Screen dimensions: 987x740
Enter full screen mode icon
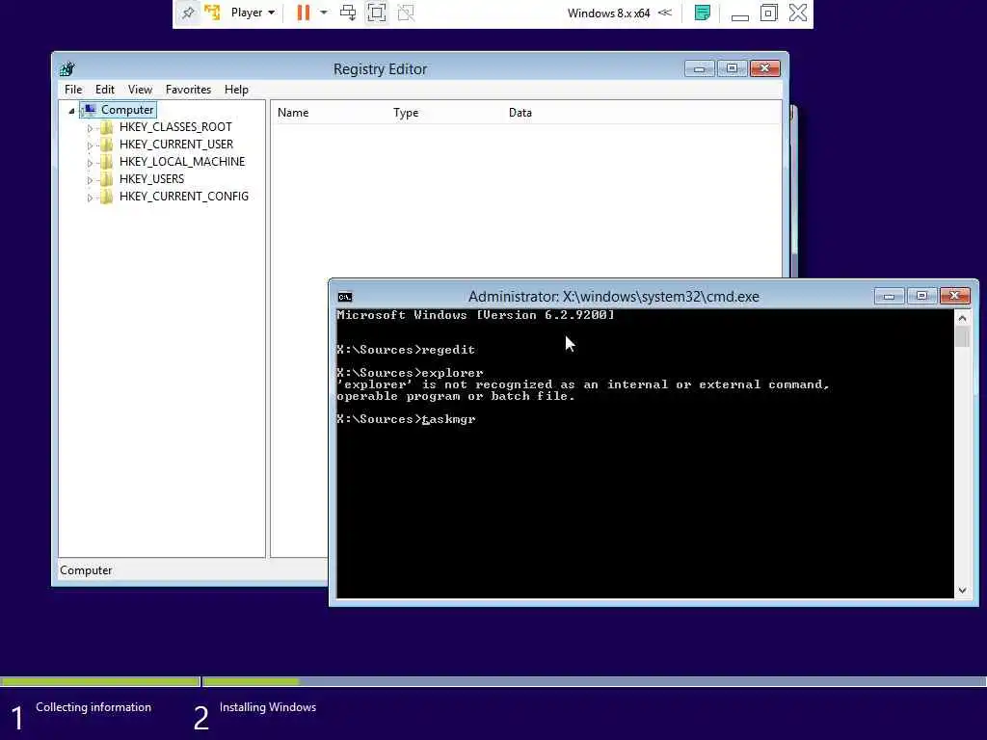click(x=377, y=13)
